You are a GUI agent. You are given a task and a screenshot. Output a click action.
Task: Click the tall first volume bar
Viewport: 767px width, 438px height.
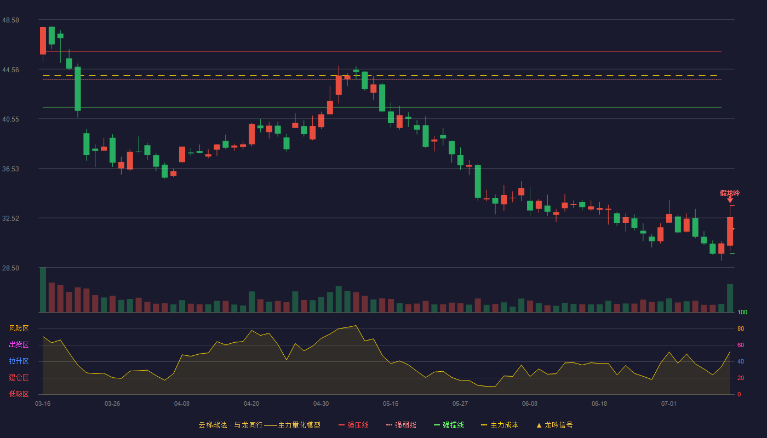[43, 290]
